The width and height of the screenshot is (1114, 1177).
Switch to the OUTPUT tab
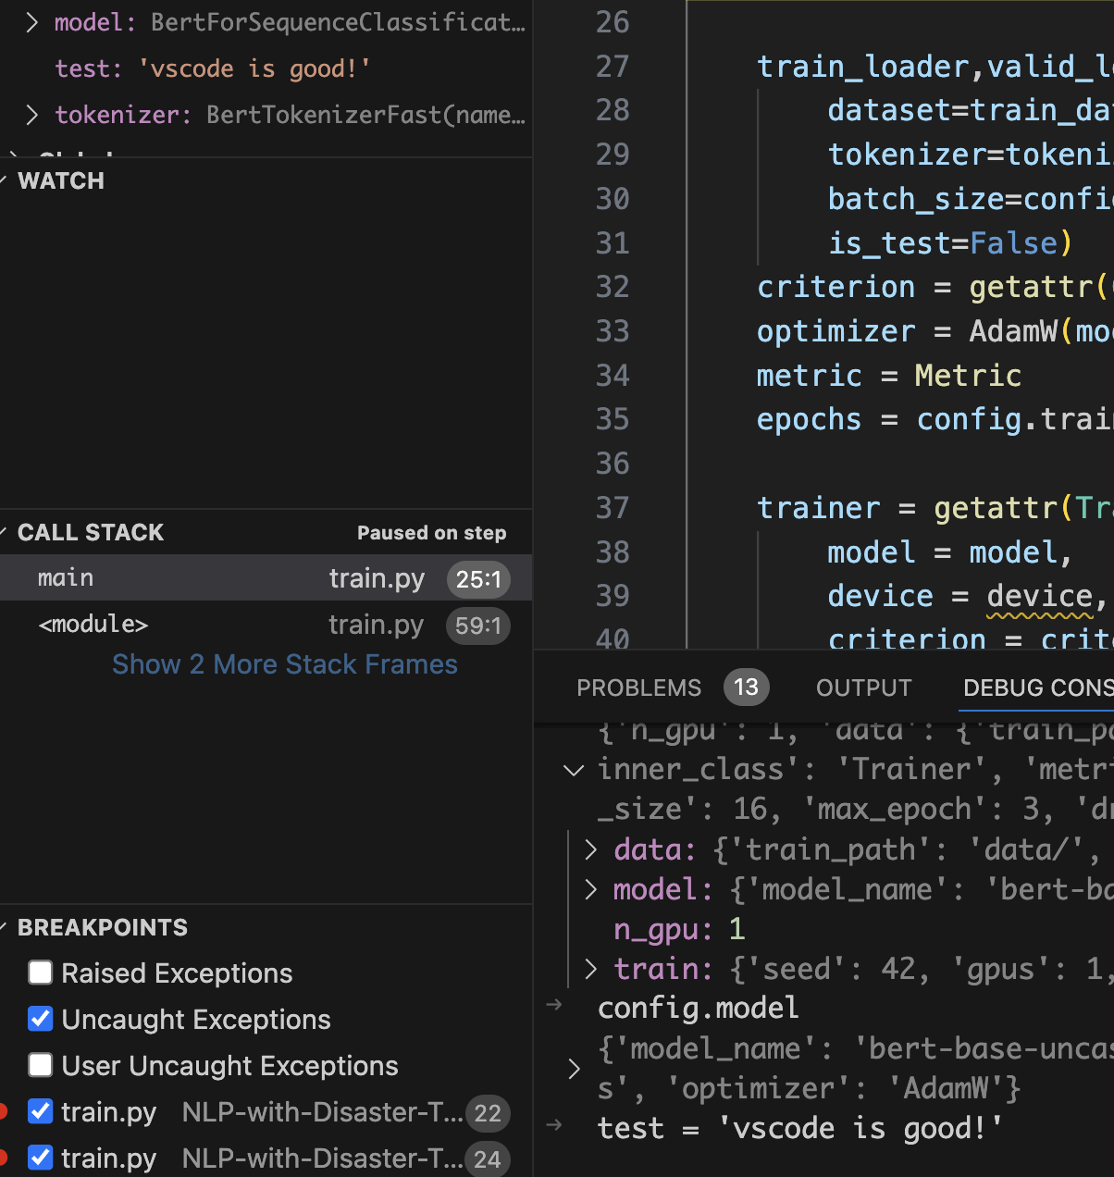(862, 687)
